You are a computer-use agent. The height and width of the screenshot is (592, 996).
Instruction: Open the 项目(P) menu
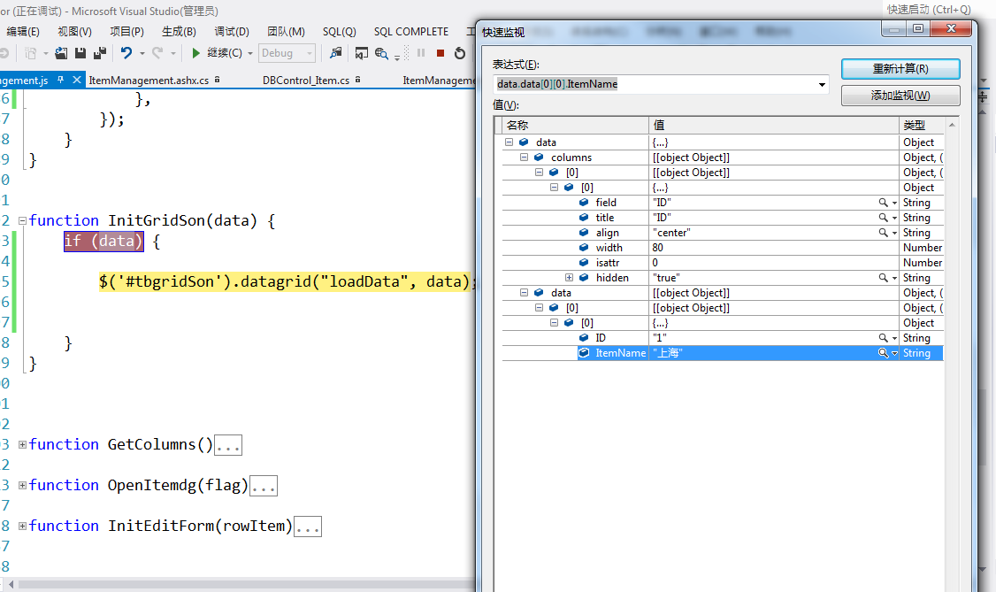pos(127,31)
